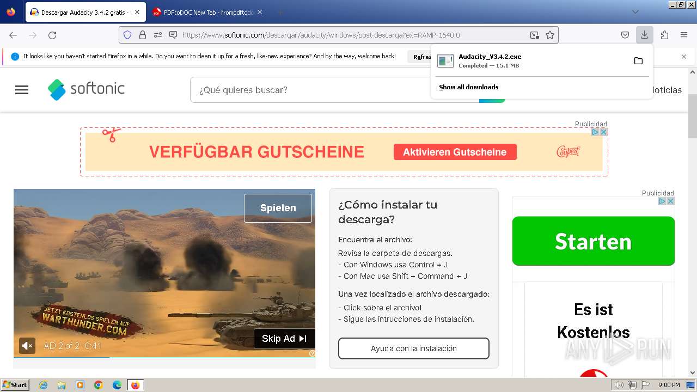
Task: Click Show all downloads
Action: (x=469, y=87)
